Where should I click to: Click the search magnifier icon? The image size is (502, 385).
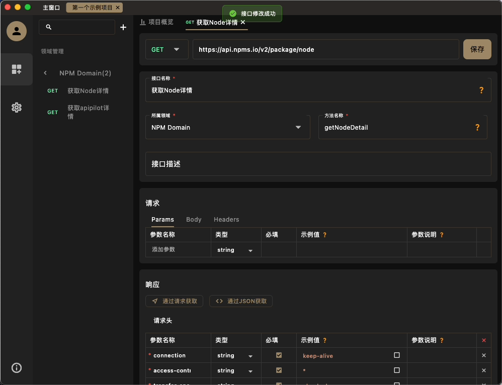[x=49, y=27]
